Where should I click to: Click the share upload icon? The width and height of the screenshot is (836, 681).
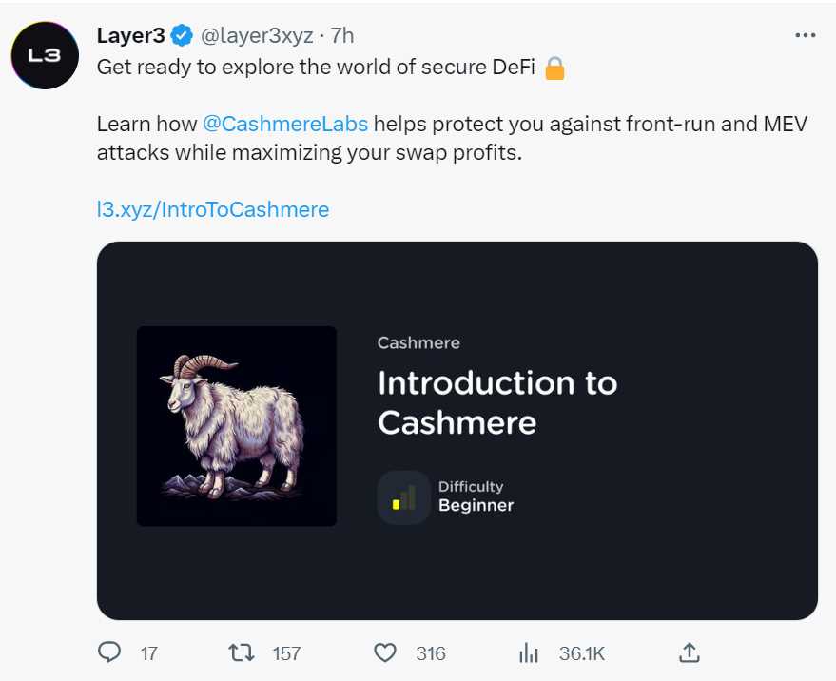pyautogui.click(x=690, y=652)
